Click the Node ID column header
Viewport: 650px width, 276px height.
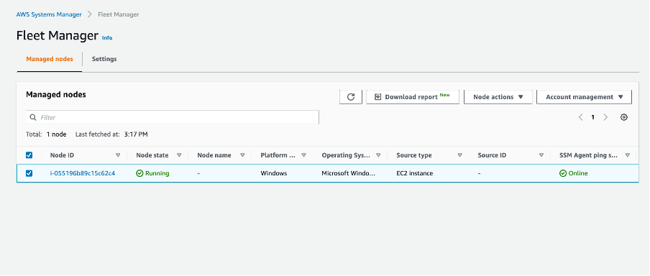pos(62,155)
